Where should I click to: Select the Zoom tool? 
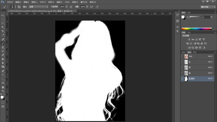pos(3,91)
